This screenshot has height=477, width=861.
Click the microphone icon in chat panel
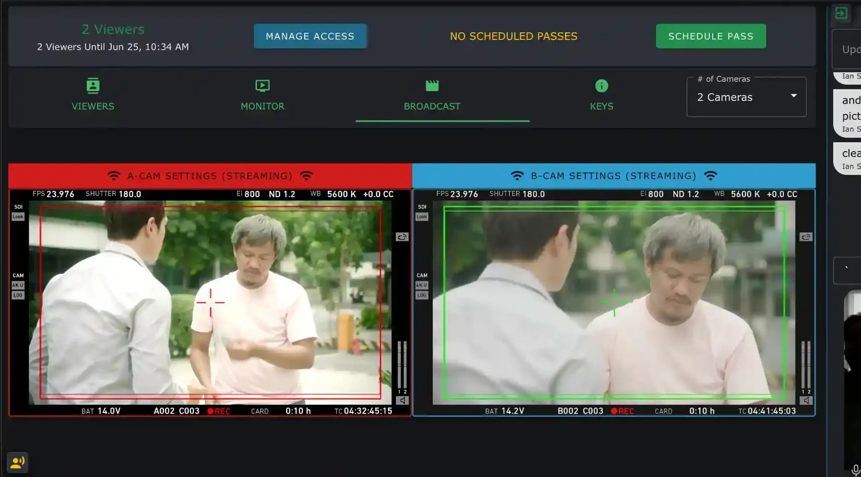click(855, 470)
